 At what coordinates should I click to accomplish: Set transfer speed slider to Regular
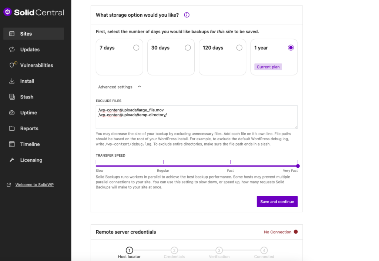163,166
